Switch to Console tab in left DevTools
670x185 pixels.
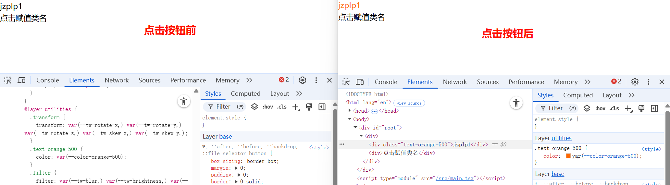click(48, 80)
